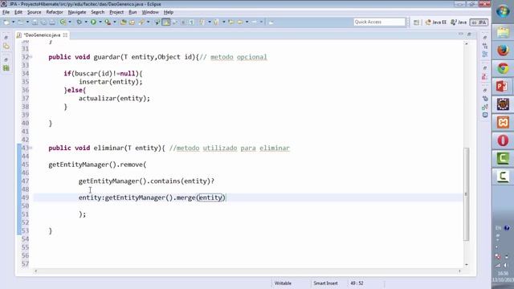
Task: Run the program with green play icon
Action: tap(93, 22)
